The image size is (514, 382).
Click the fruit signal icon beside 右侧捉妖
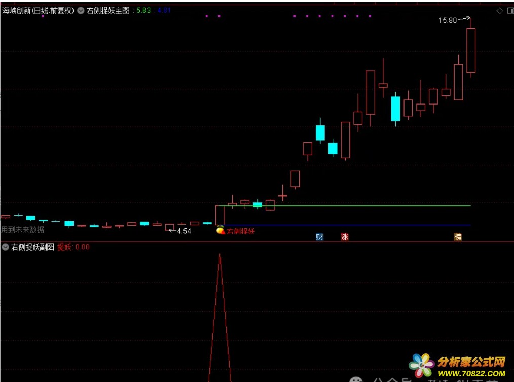tap(221, 230)
